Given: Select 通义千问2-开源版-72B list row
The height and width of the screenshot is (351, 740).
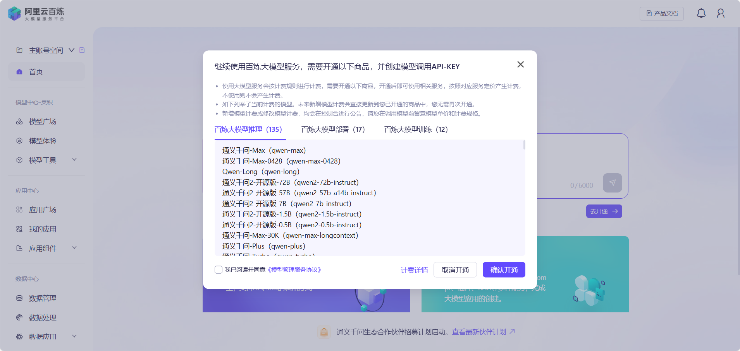Looking at the screenshot, I should click(291, 182).
